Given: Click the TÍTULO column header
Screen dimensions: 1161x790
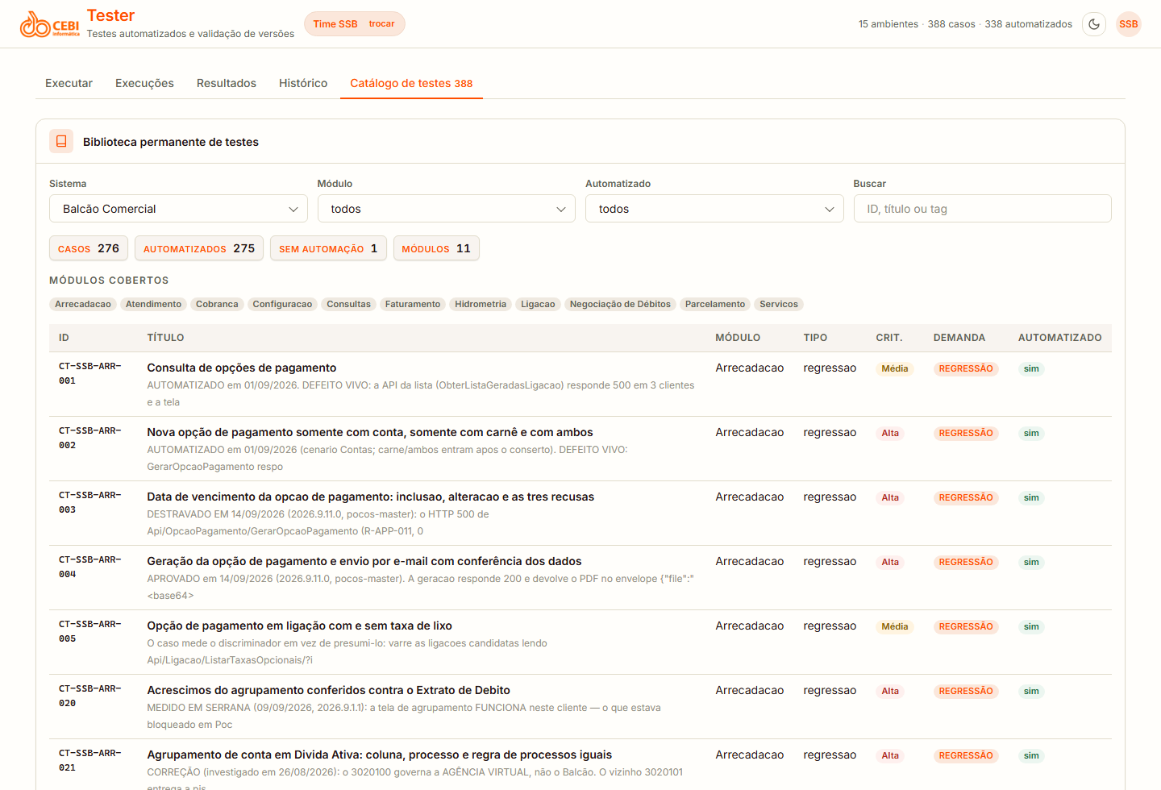Looking at the screenshot, I should pos(165,338).
